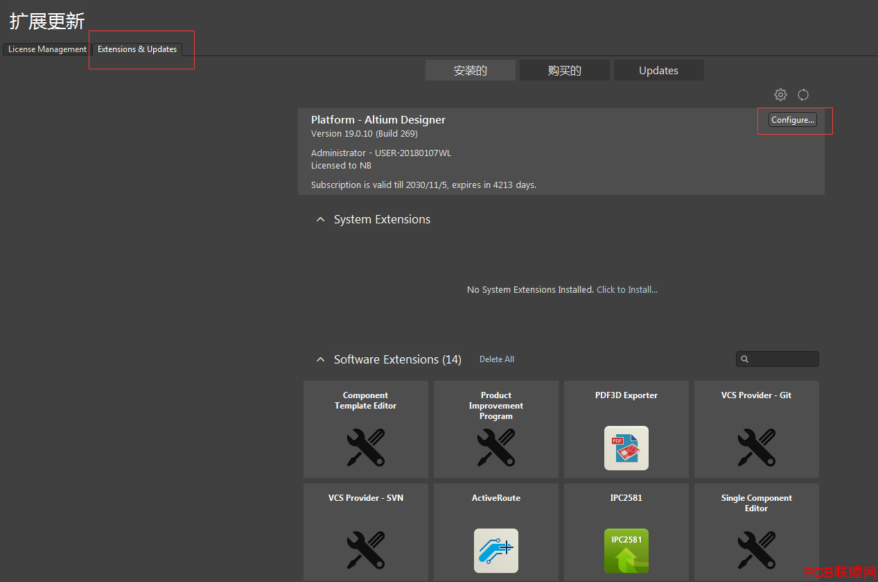Viewport: 878px width, 582px height.
Task: Select the IPC2581 title text
Action: point(626,498)
